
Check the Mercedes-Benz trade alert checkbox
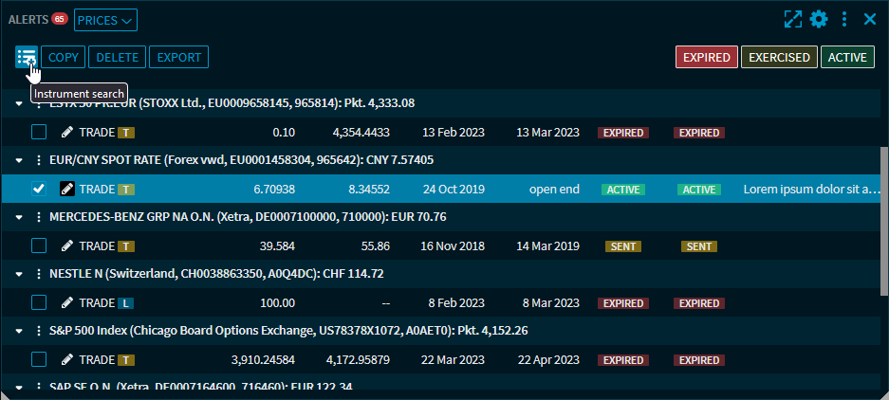(x=39, y=245)
